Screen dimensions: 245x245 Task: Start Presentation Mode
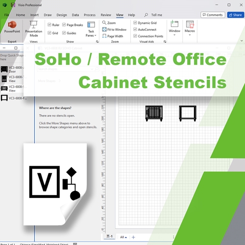34,29
